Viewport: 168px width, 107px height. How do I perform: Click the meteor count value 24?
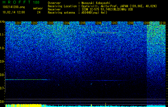[39, 12]
